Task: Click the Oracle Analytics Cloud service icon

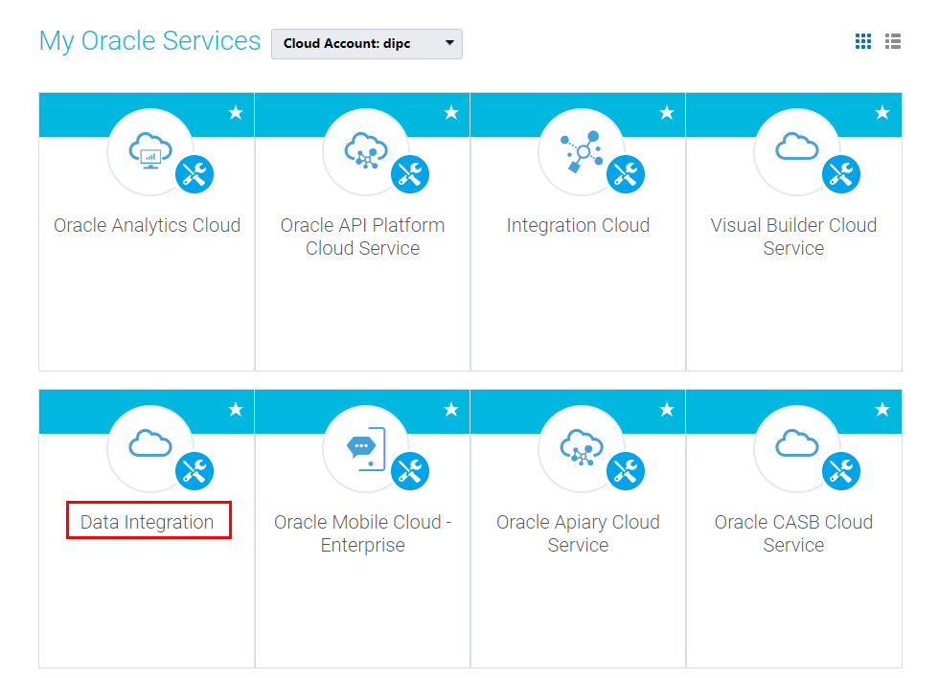Action: coord(150,151)
